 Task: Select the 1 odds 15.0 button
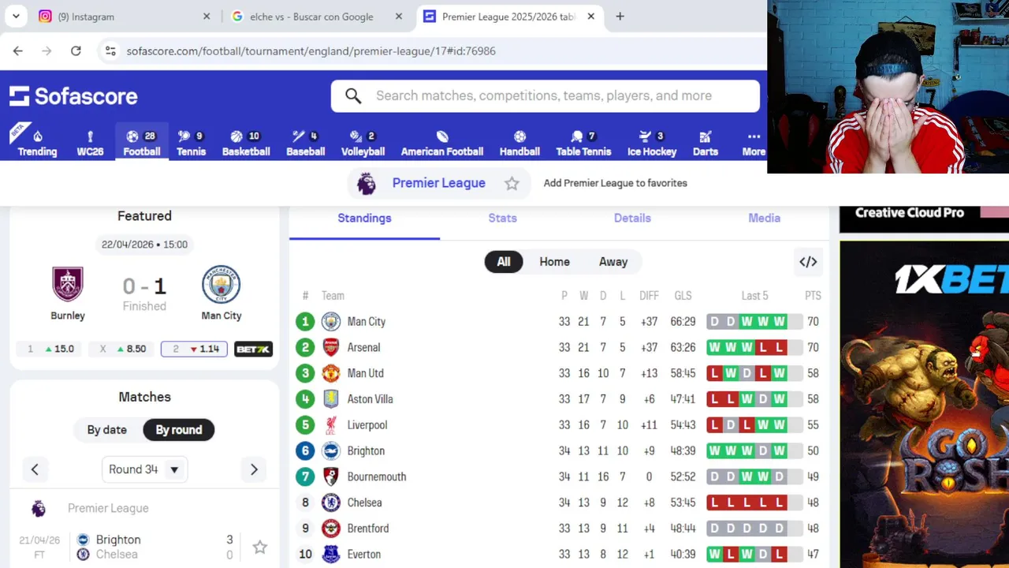[x=50, y=349]
